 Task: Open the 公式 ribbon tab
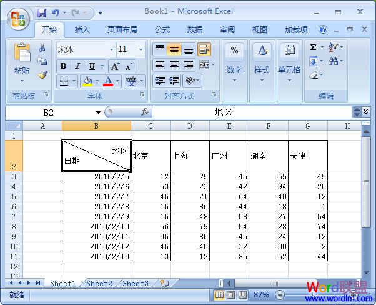(162, 29)
